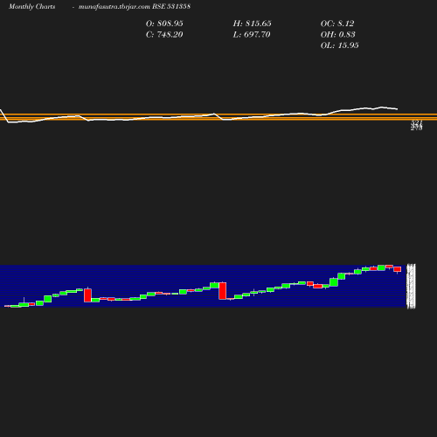
Task: Select the close value 'C: 748.20'
Action: [x=164, y=35]
